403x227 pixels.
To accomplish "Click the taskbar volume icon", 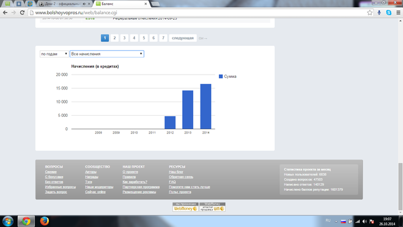I will coord(364,221).
